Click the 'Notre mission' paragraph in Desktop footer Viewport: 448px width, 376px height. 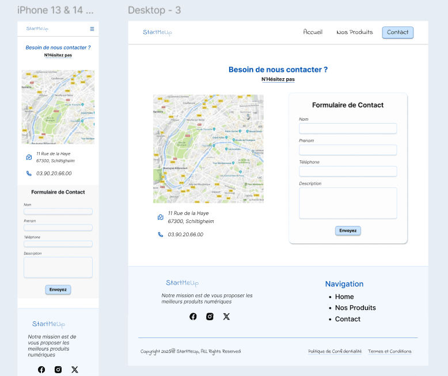[207, 298]
